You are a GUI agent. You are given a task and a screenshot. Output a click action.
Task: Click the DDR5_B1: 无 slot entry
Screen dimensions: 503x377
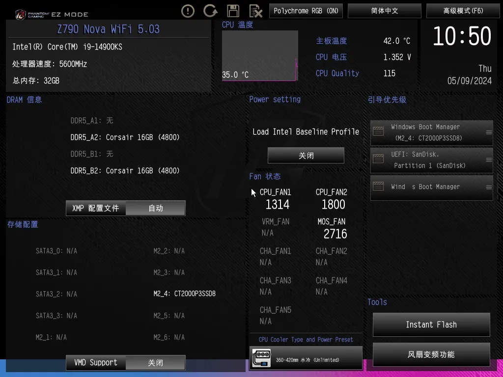click(92, 154)
